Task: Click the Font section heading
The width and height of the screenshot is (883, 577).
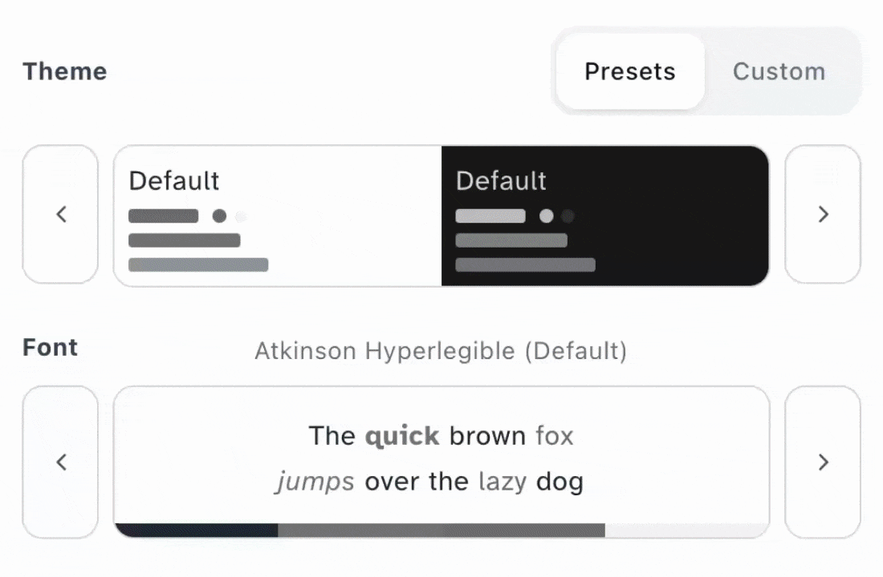Action: coord(51,347)
